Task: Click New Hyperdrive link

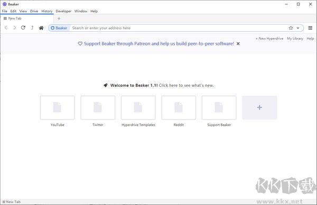Action: [269, 39]
